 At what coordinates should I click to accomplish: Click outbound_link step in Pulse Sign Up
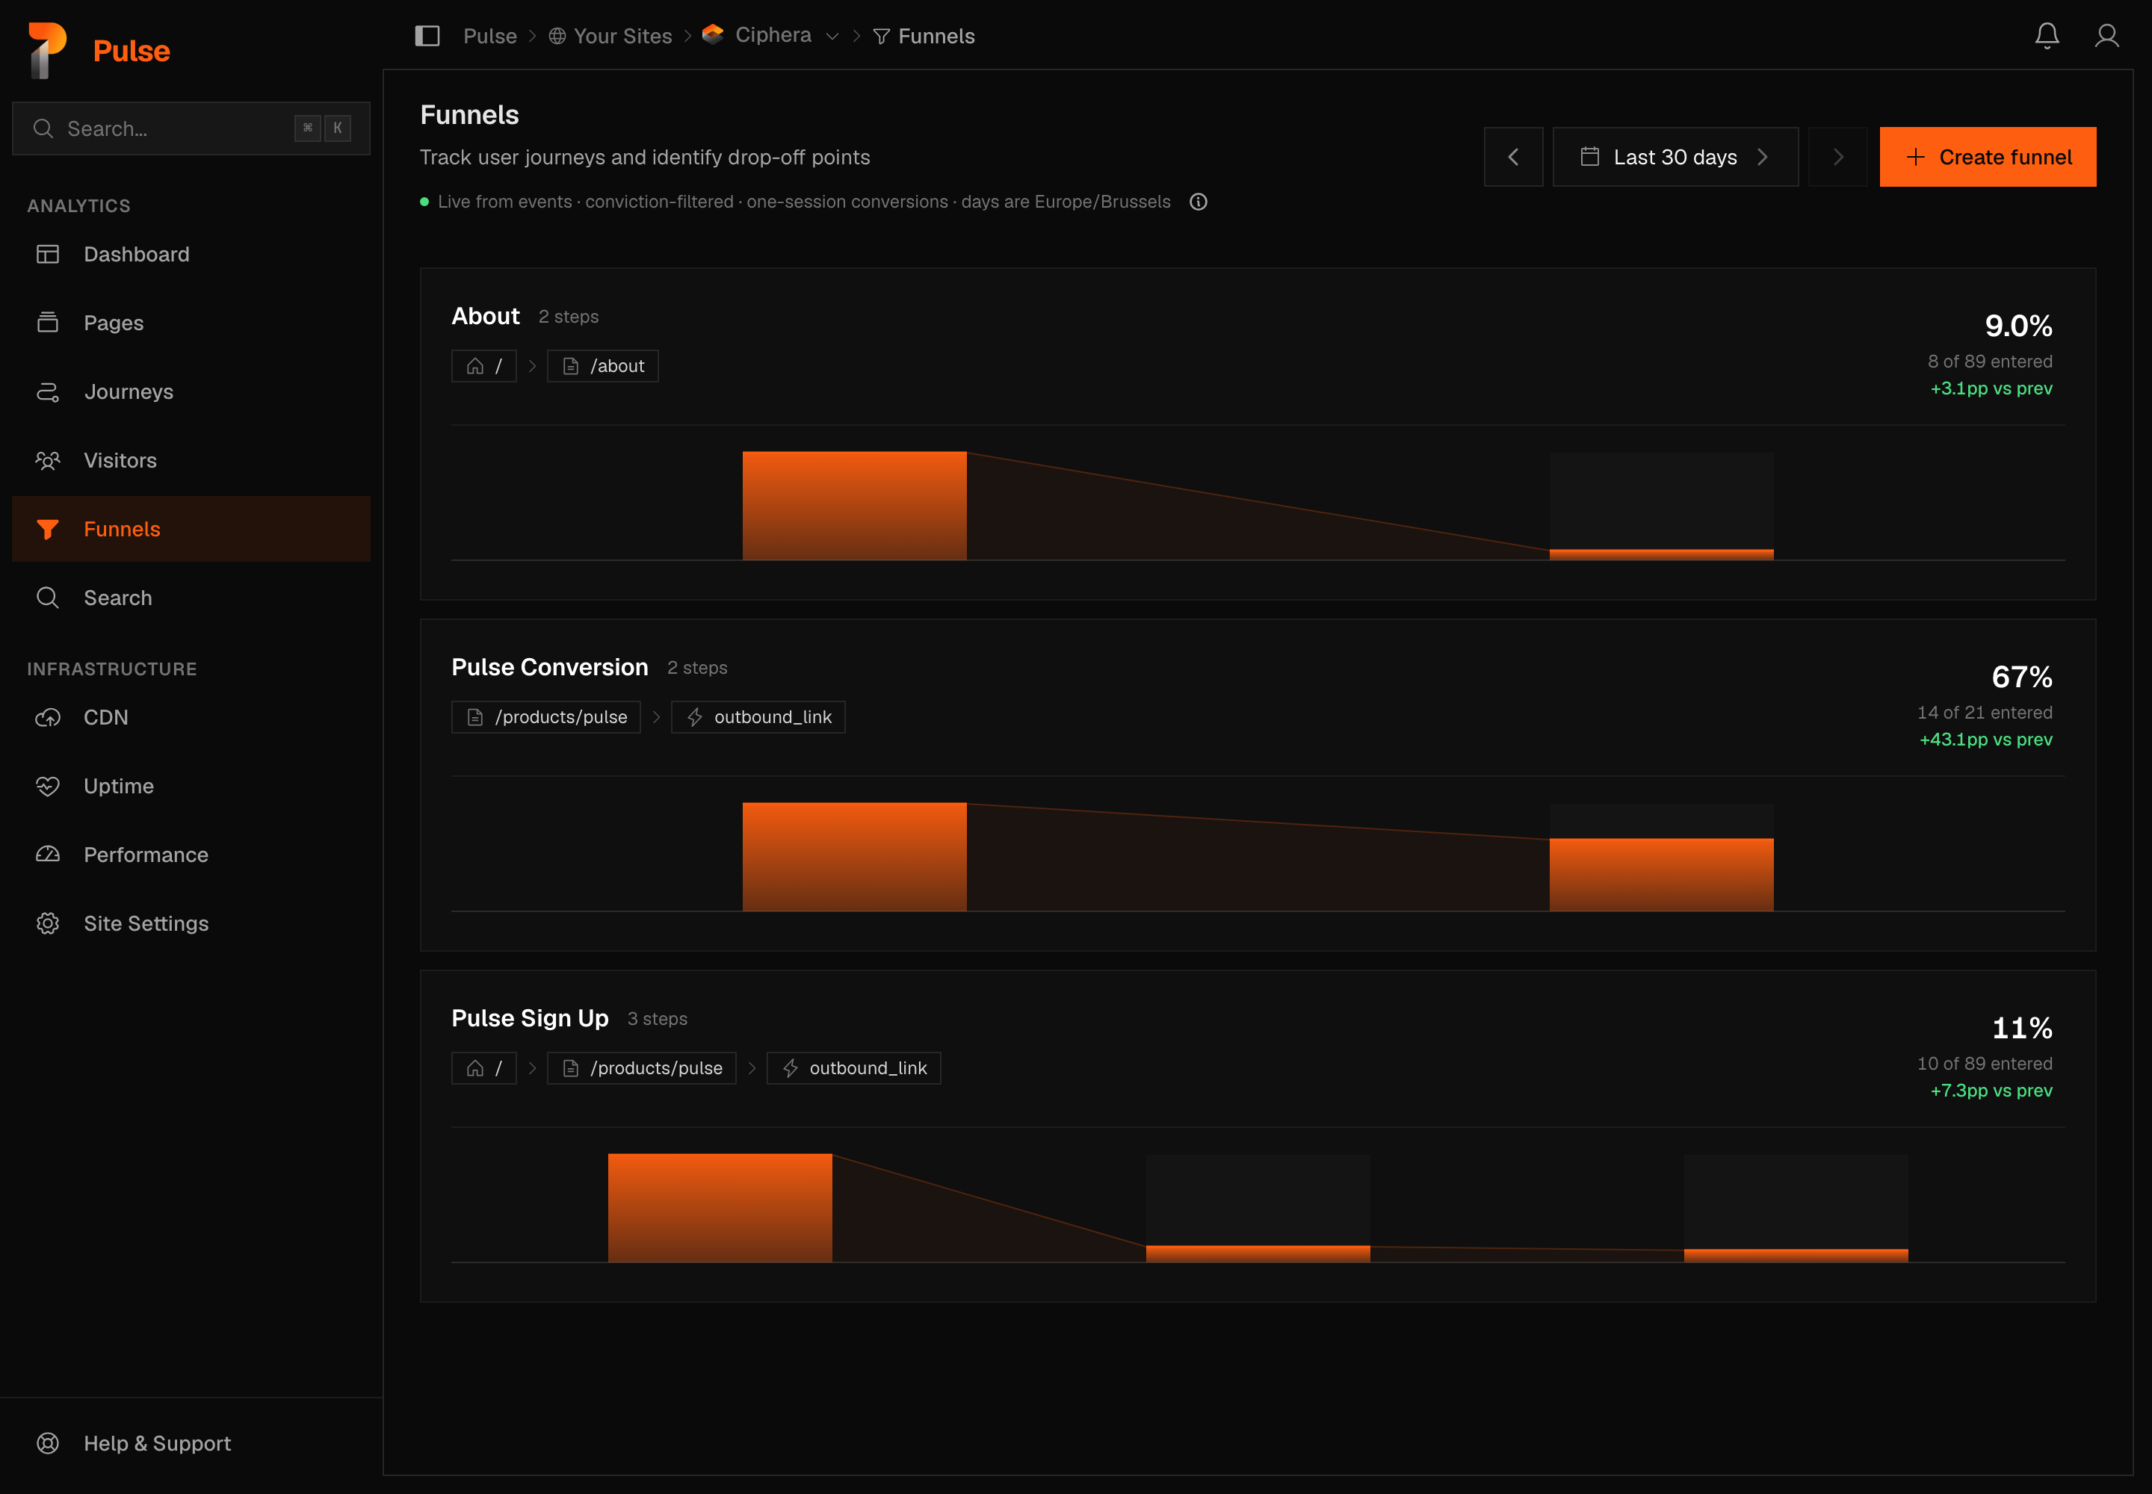coord(853,1068)
